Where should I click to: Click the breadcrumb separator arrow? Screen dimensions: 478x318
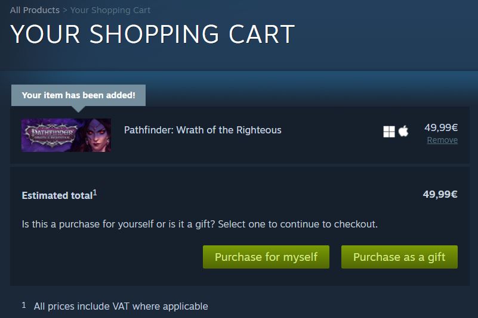pyautogui.click(x=65, y=10)
